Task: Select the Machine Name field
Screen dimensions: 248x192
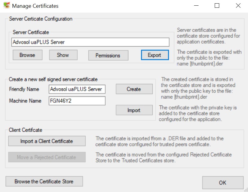Action: (x=77, y=101)
